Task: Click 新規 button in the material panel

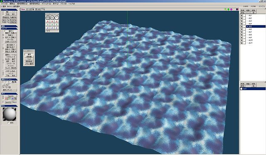Action: (x=242, y=84)
